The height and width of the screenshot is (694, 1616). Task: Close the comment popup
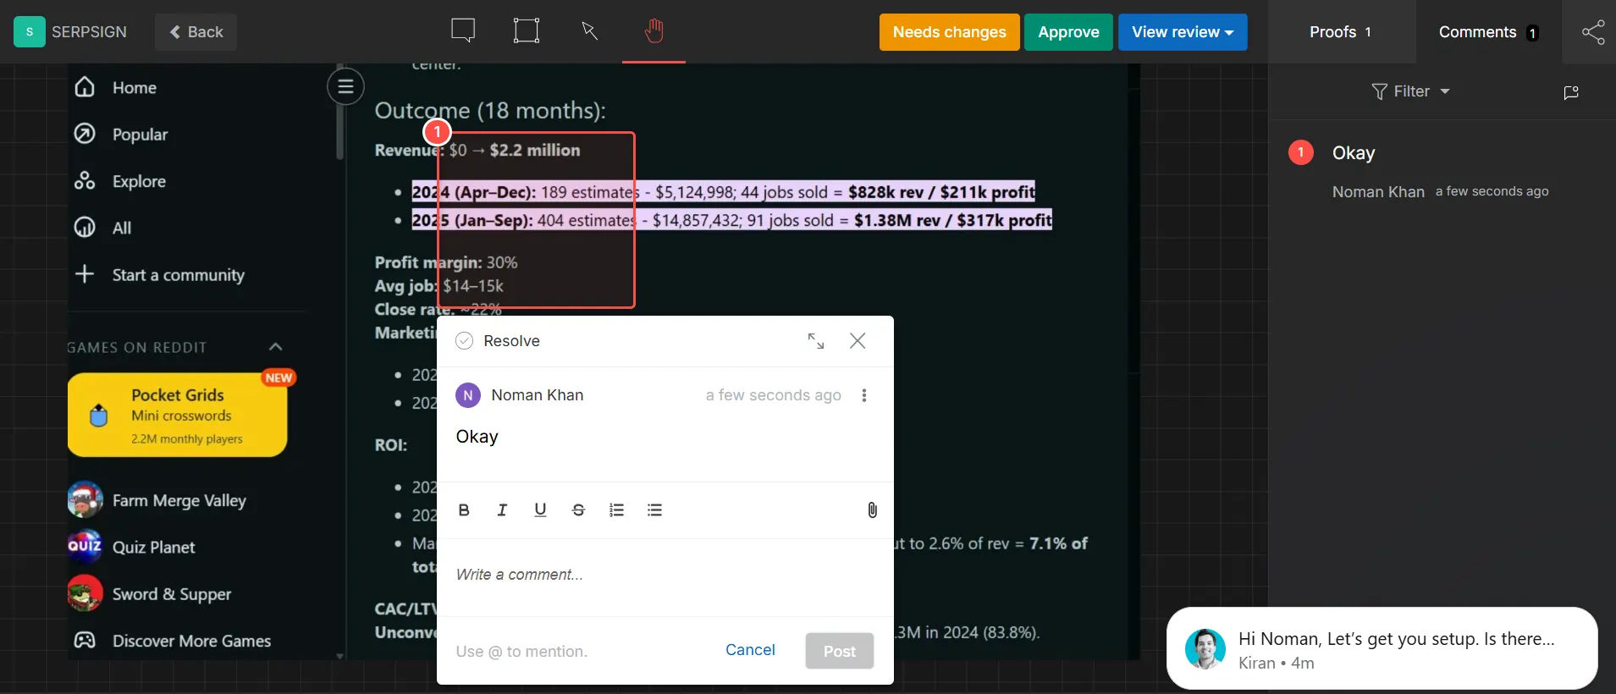858,340
